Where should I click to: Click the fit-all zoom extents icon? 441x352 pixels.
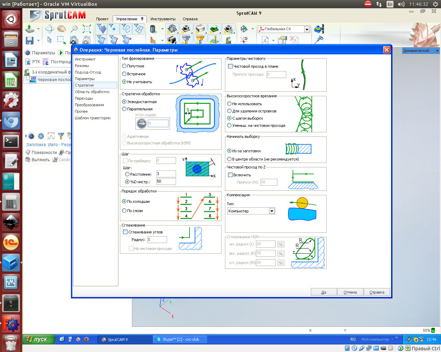[x=86, y=29]
